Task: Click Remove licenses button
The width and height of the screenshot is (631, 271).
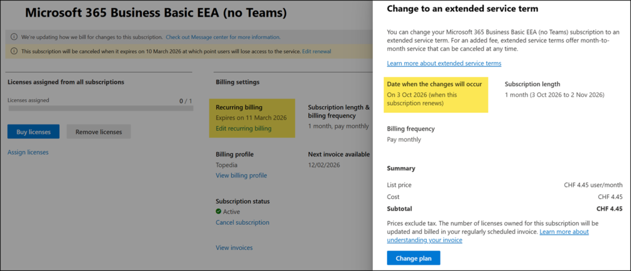Action: [98, 131]
